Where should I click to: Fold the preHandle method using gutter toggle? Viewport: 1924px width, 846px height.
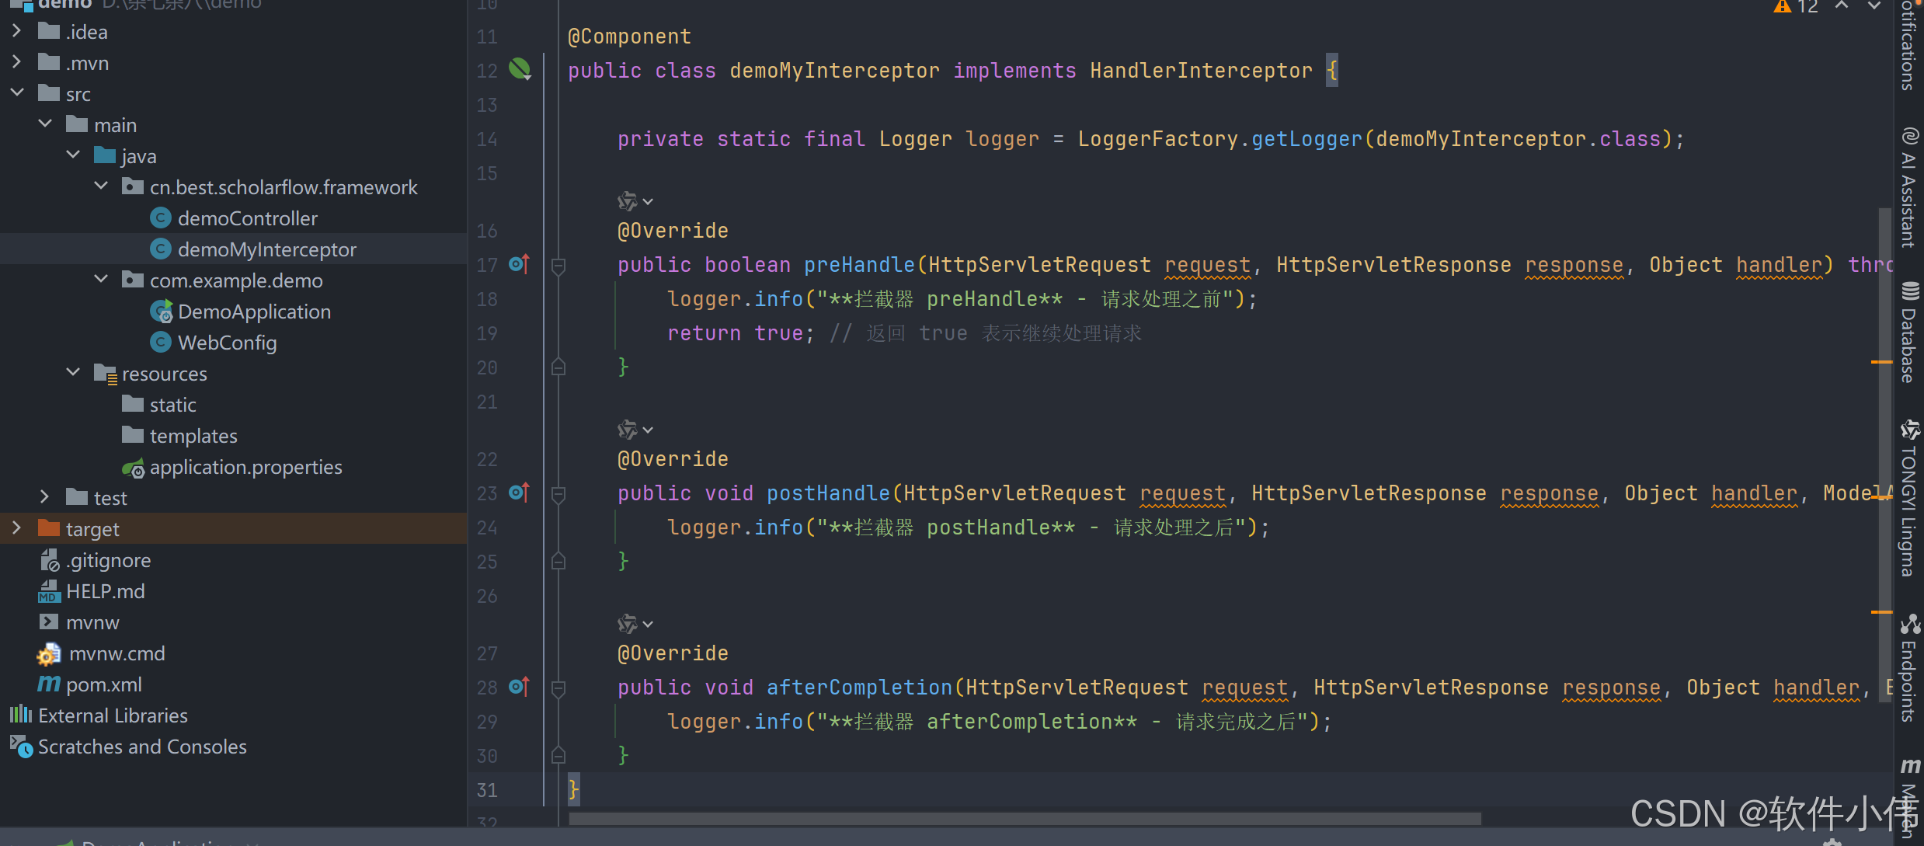pos(558,266)
